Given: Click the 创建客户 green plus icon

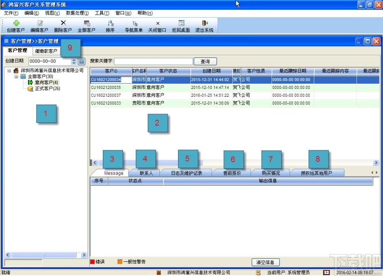Looking at the screenshot, I should [x=16, y=23].
